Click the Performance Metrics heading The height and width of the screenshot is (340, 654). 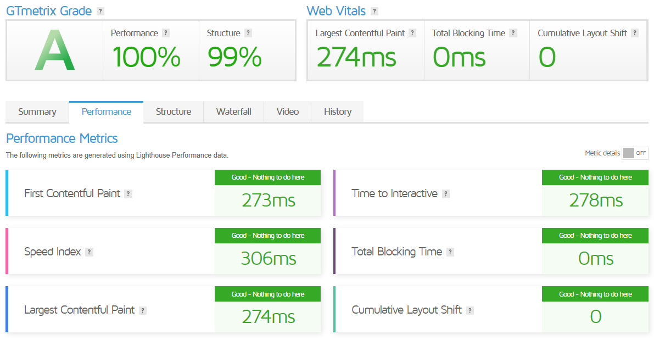click(x=62, y=138)
